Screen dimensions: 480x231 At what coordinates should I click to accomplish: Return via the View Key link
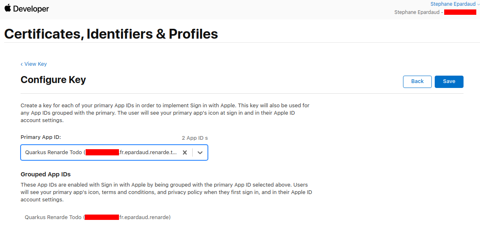(x=34, y=64)
